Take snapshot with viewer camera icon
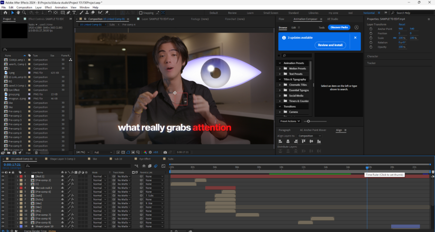 165,152
